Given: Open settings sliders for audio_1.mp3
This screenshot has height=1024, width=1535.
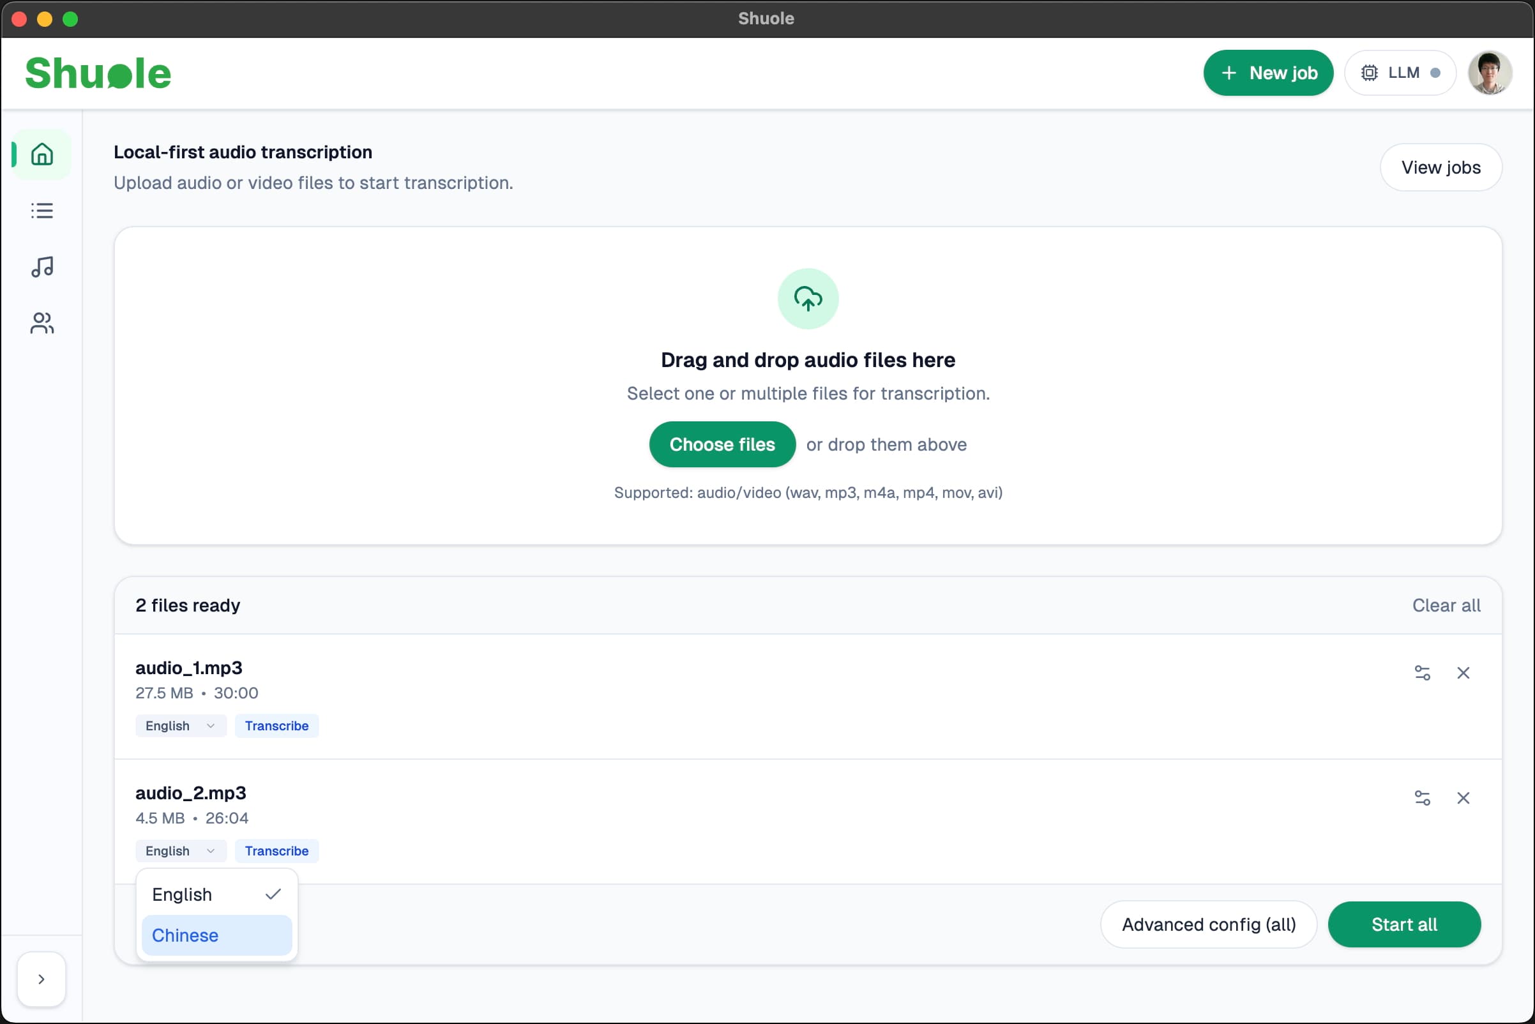Looking at the screenshot, I should [1421, 673].
